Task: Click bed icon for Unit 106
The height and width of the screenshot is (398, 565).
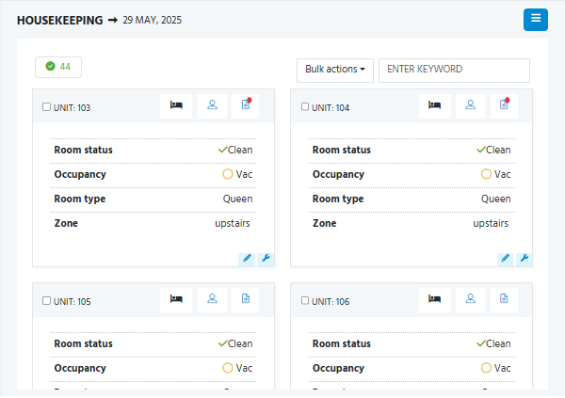Action: click(x=434, y=299)
